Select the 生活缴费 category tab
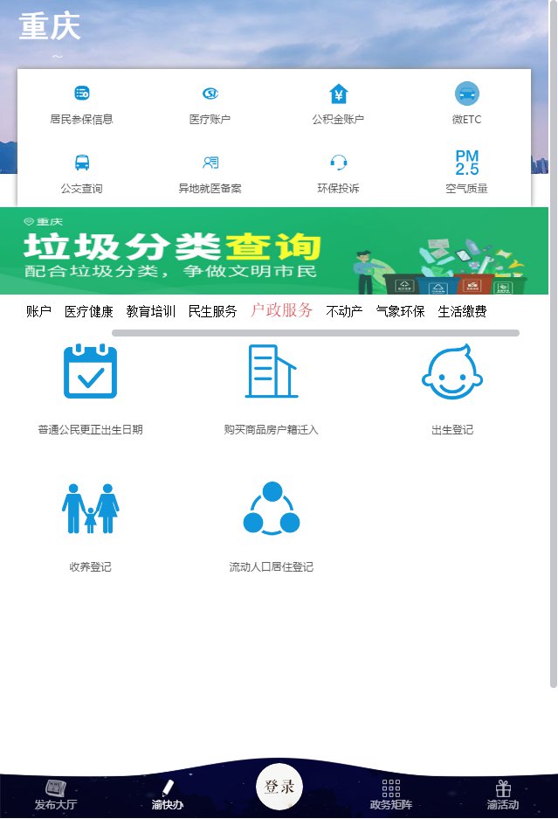 (x=462, y=311)
